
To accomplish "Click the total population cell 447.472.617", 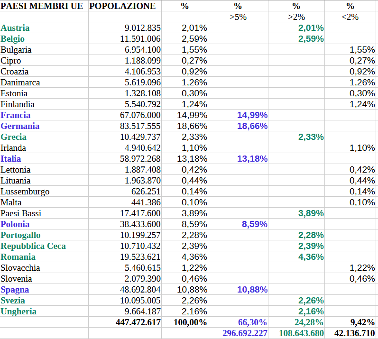I will tap(138, 322).
